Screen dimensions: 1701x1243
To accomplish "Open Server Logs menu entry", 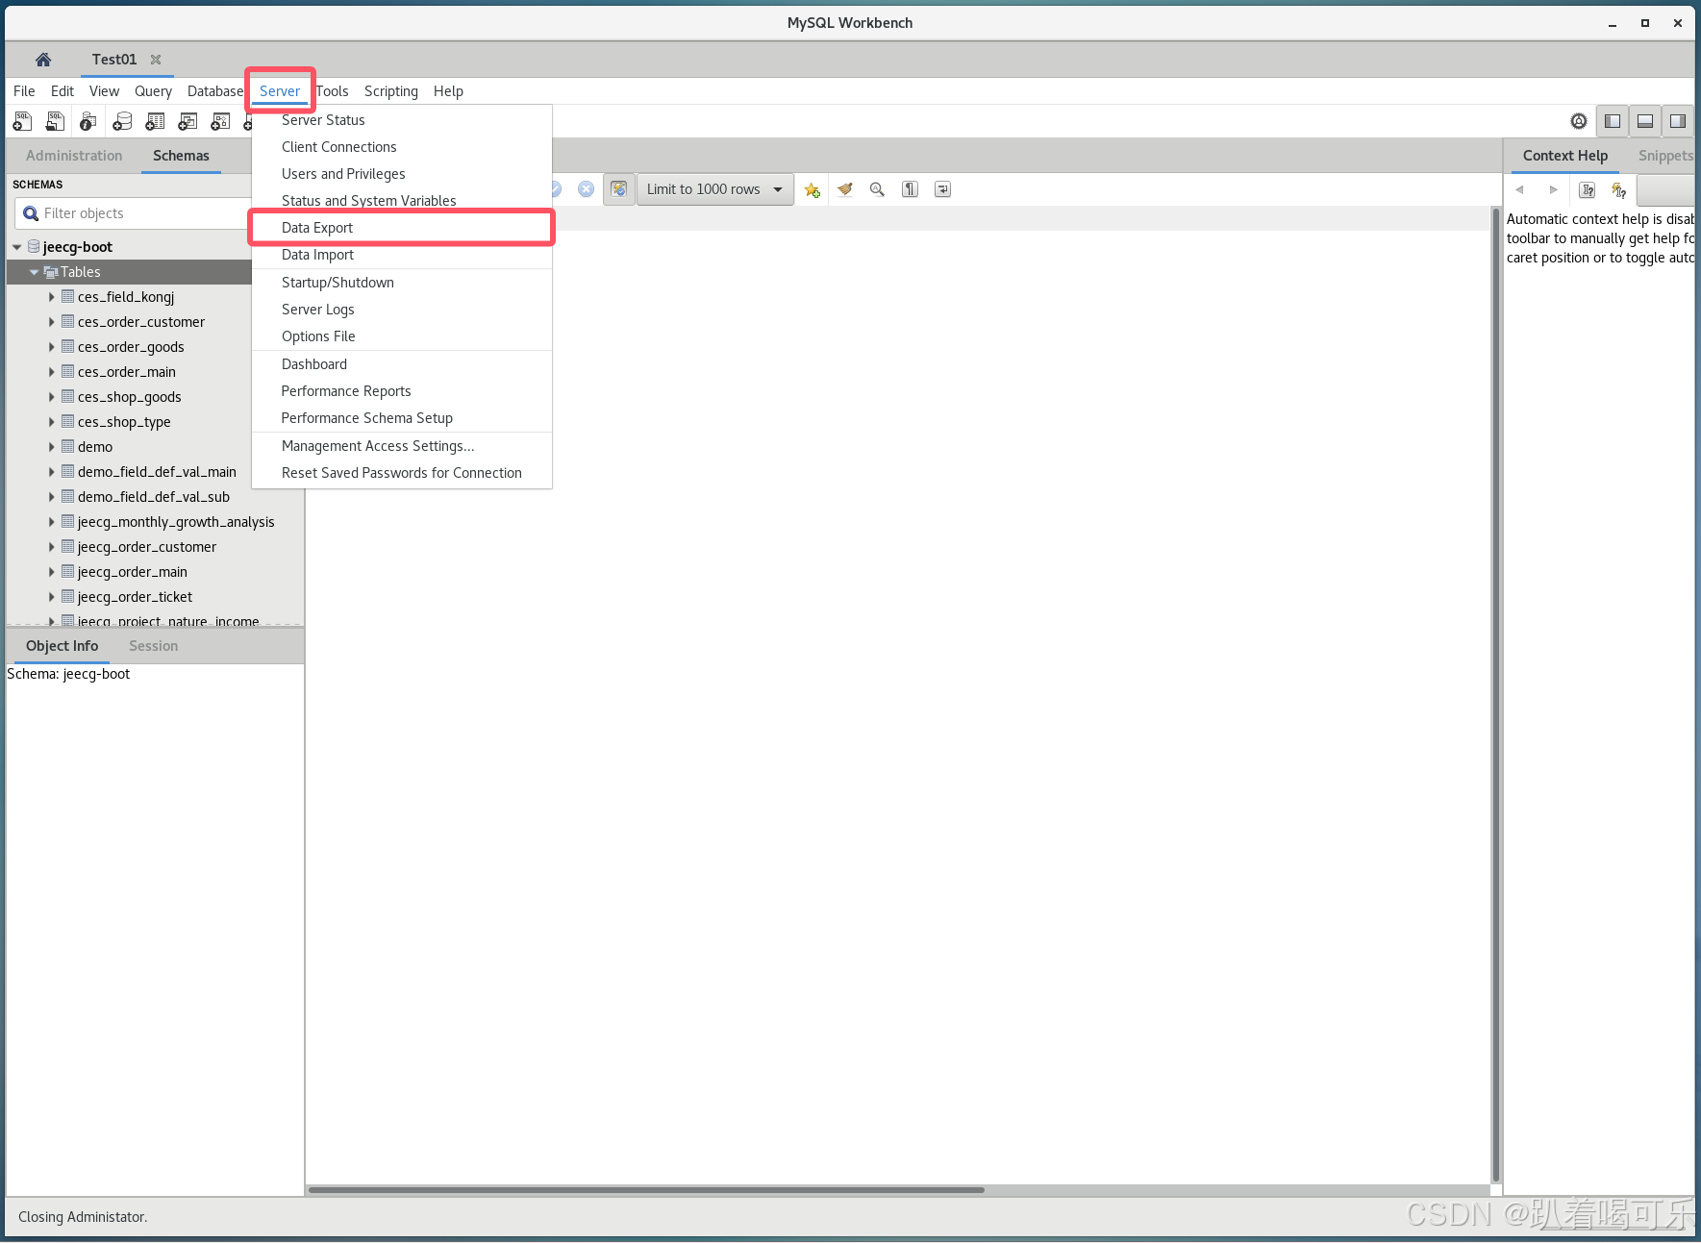I will (402, 310).
